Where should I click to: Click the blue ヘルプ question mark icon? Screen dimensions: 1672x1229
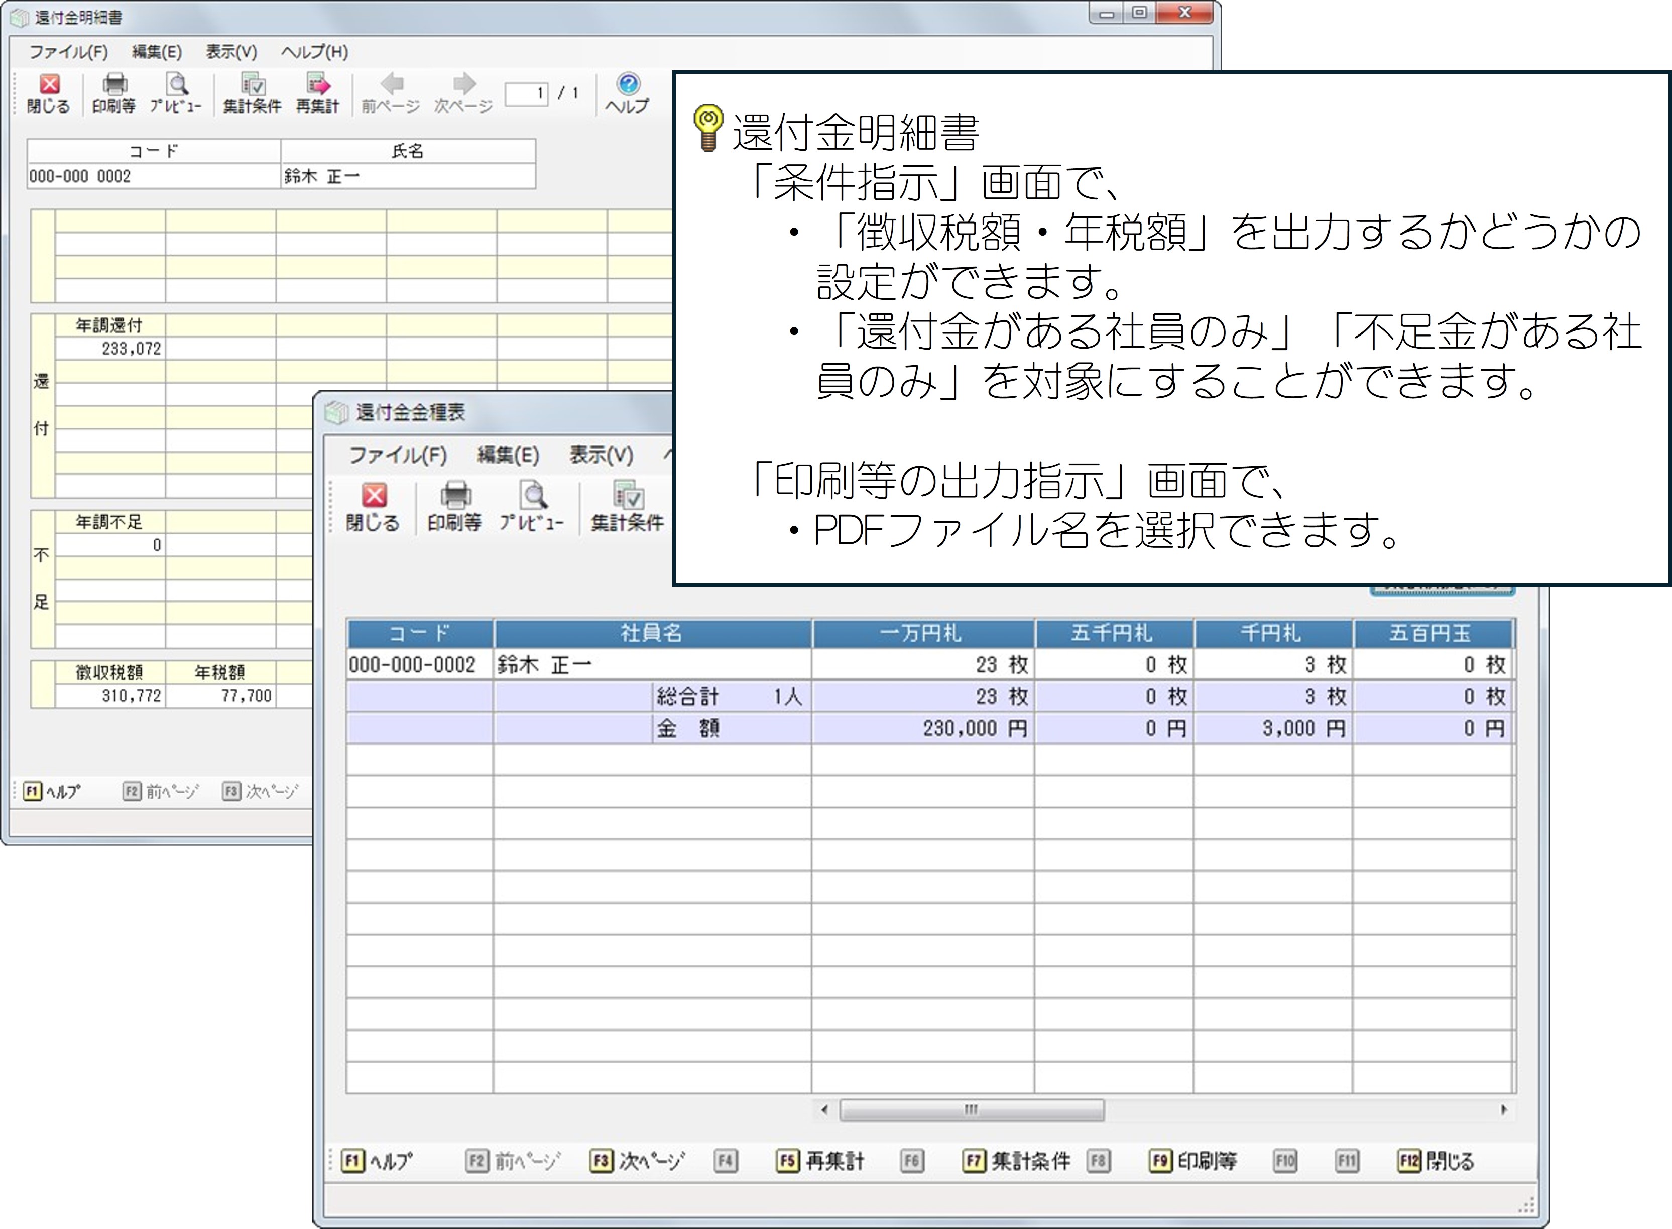(x=628, y=83)
